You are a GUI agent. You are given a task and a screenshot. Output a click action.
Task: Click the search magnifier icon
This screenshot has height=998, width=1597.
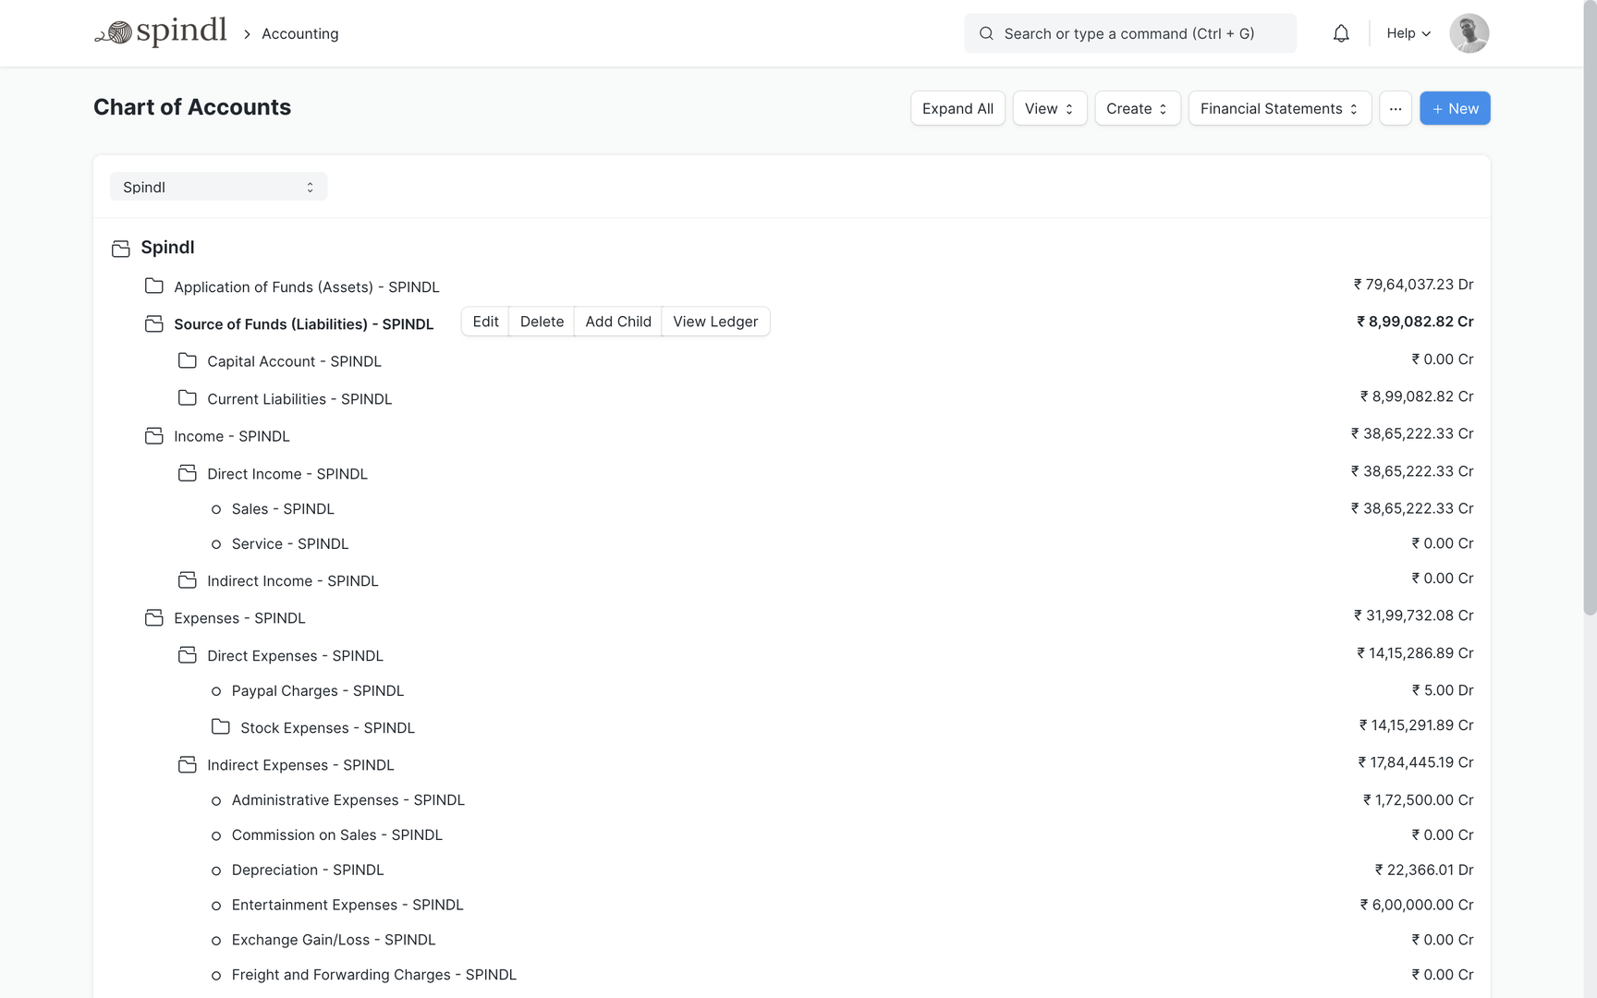click(x=986, y=33)
